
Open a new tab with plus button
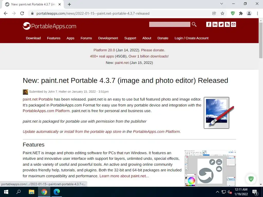[x=69, y=4]
